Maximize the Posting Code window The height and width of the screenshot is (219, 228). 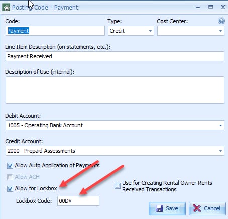[x=210, y=7]
